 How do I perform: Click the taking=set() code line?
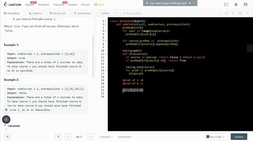pos(132,50)
